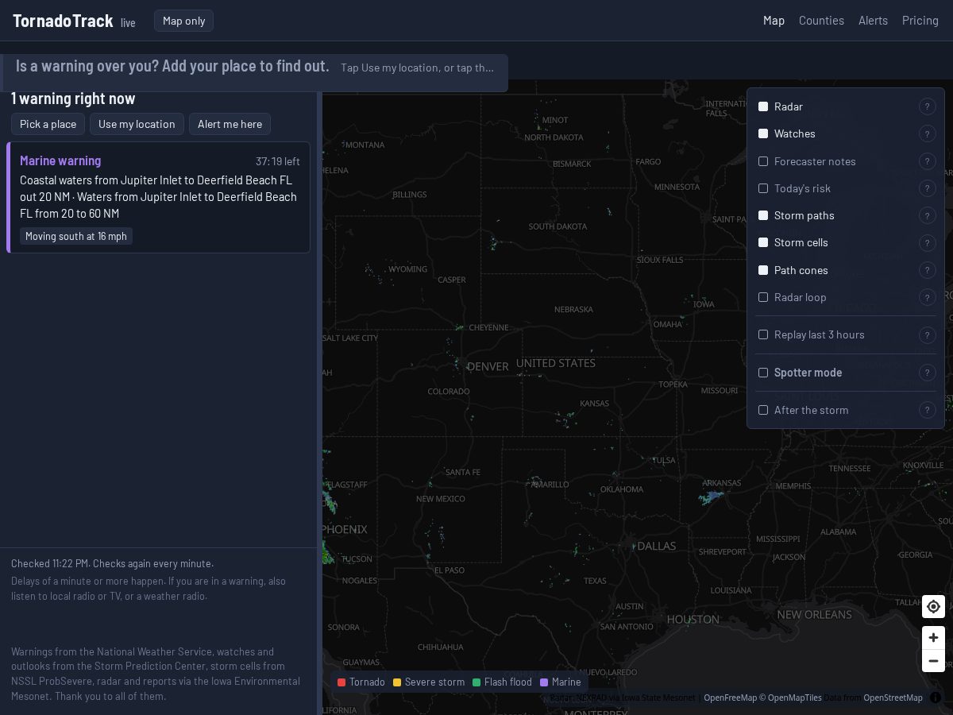Enable Today's risk layer
The height and width of the screenshot is (715, 953).
coord(763,188)
